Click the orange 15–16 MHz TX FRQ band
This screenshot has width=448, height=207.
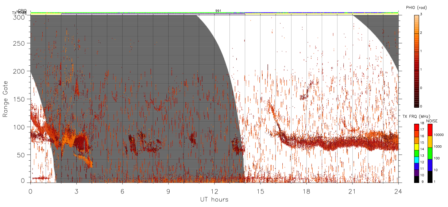(x=416, y=140)
